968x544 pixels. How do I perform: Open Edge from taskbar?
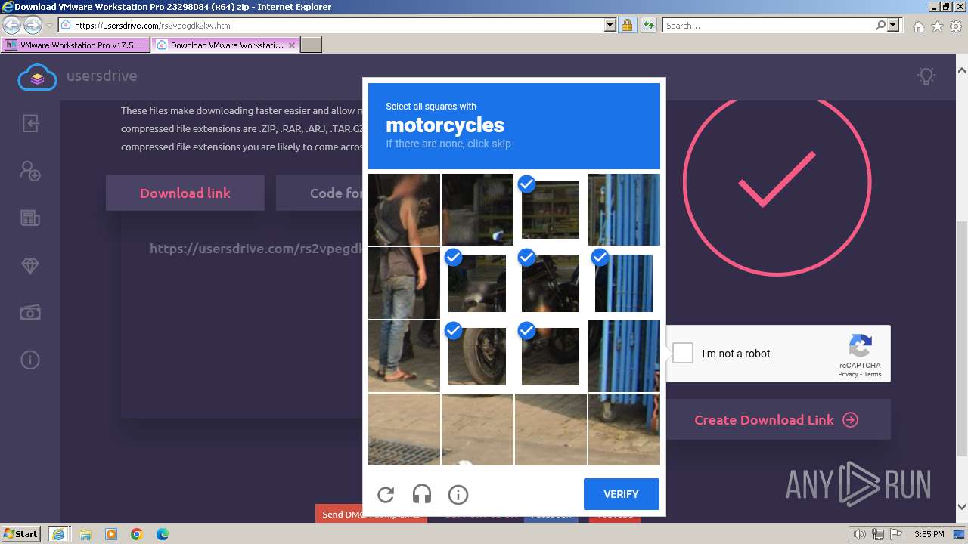pyautogui.click(x=163, y=534)
